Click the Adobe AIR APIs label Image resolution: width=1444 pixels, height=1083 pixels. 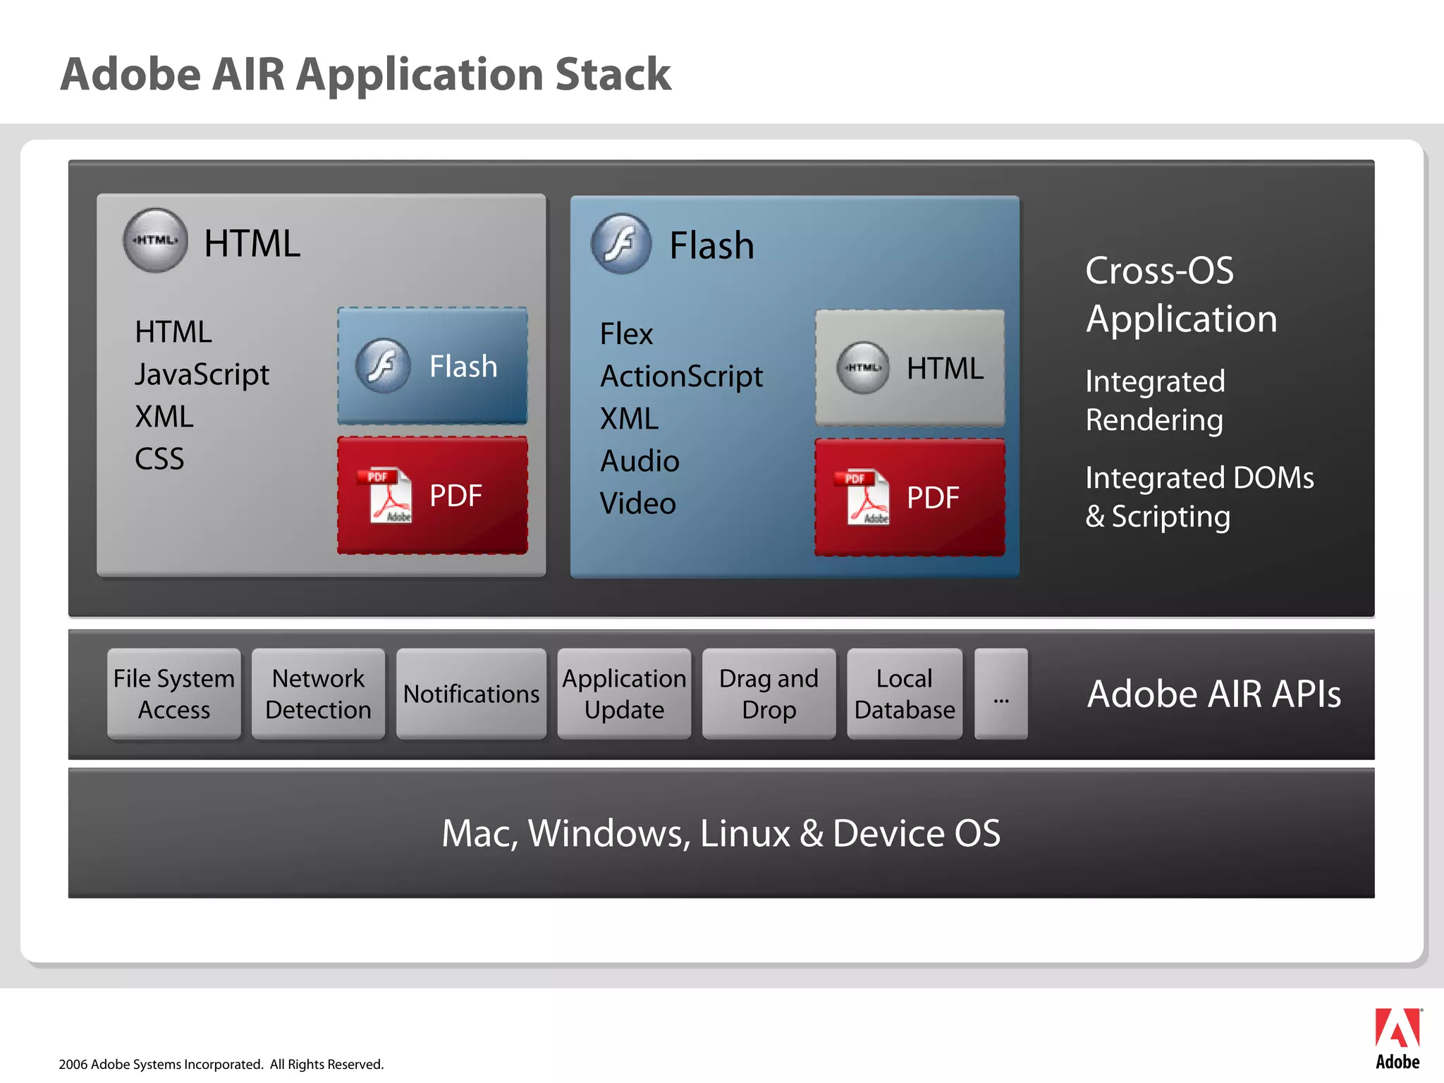(1213, 694)
